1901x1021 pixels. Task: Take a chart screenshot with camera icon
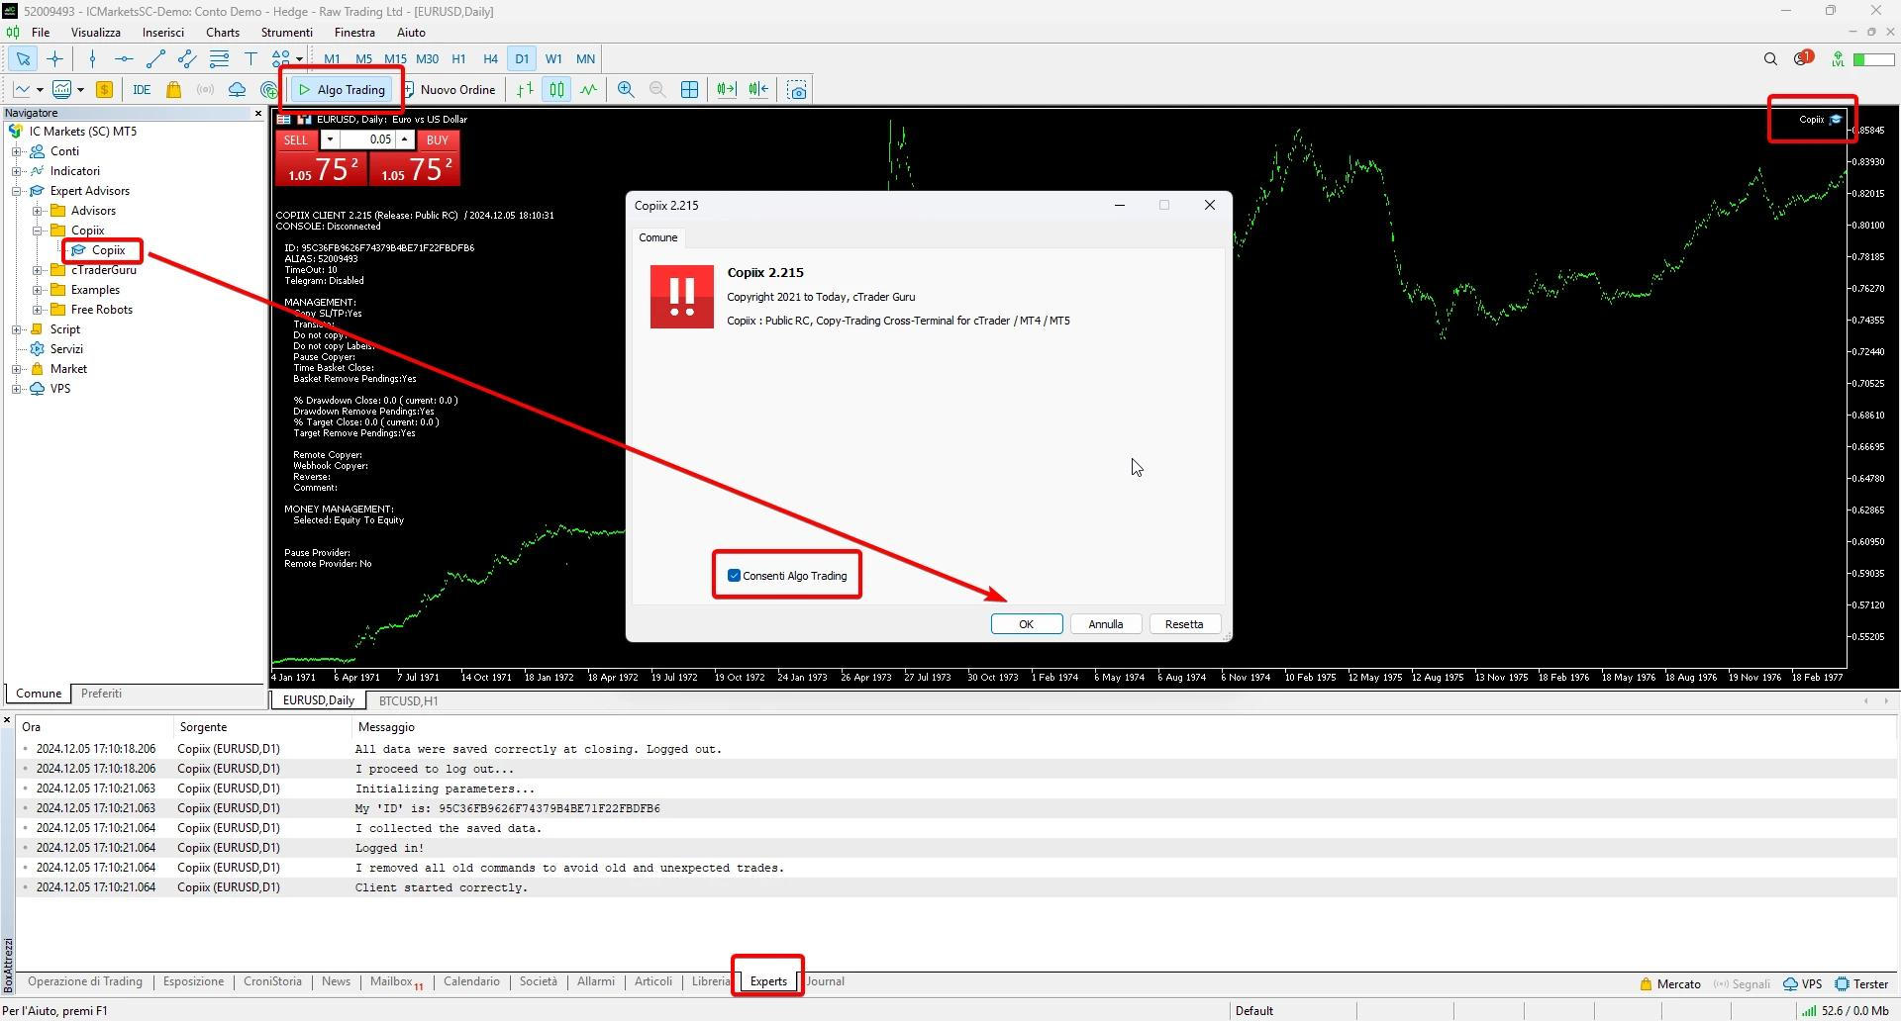(x=797, y=90)
